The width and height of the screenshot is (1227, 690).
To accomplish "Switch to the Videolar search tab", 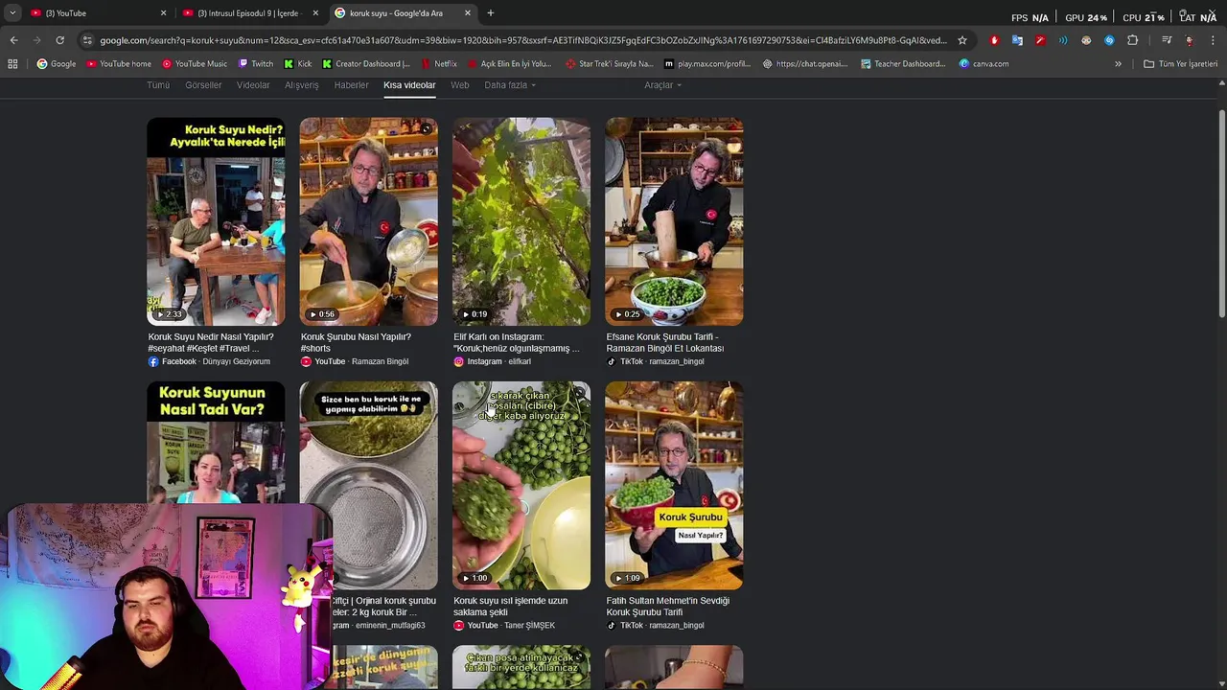I will (253, 85).
